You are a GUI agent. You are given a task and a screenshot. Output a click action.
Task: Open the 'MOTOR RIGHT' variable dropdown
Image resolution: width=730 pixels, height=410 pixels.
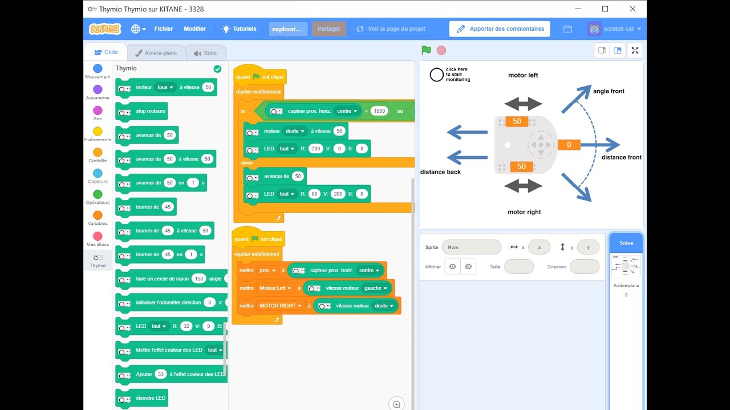click(281, 306)
